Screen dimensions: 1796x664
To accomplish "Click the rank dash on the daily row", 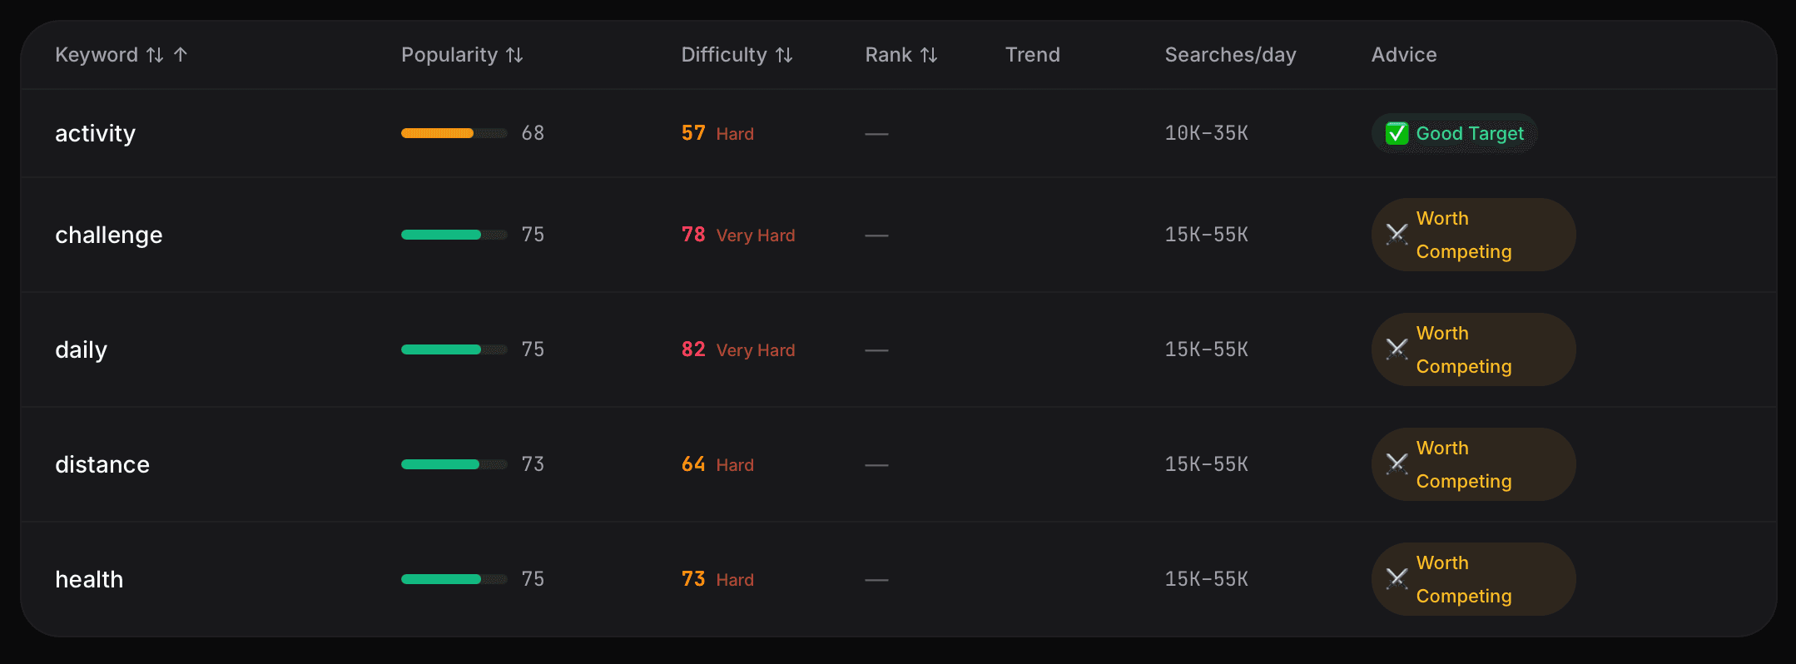I will (876, 349).
